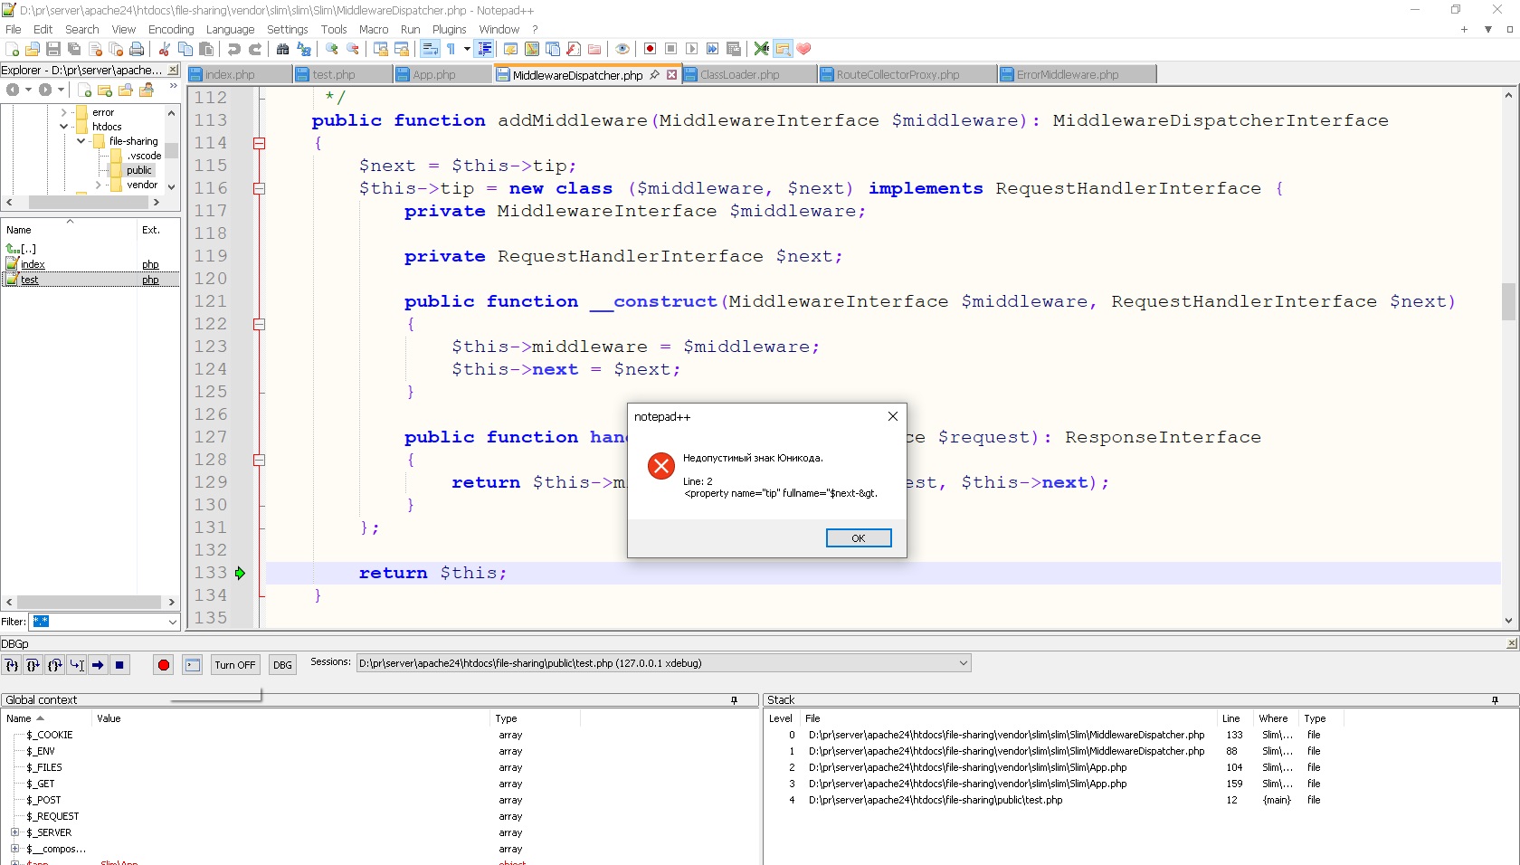Click the Print toolbar icon
The image size is (1520, 865).
coord(137,49)
